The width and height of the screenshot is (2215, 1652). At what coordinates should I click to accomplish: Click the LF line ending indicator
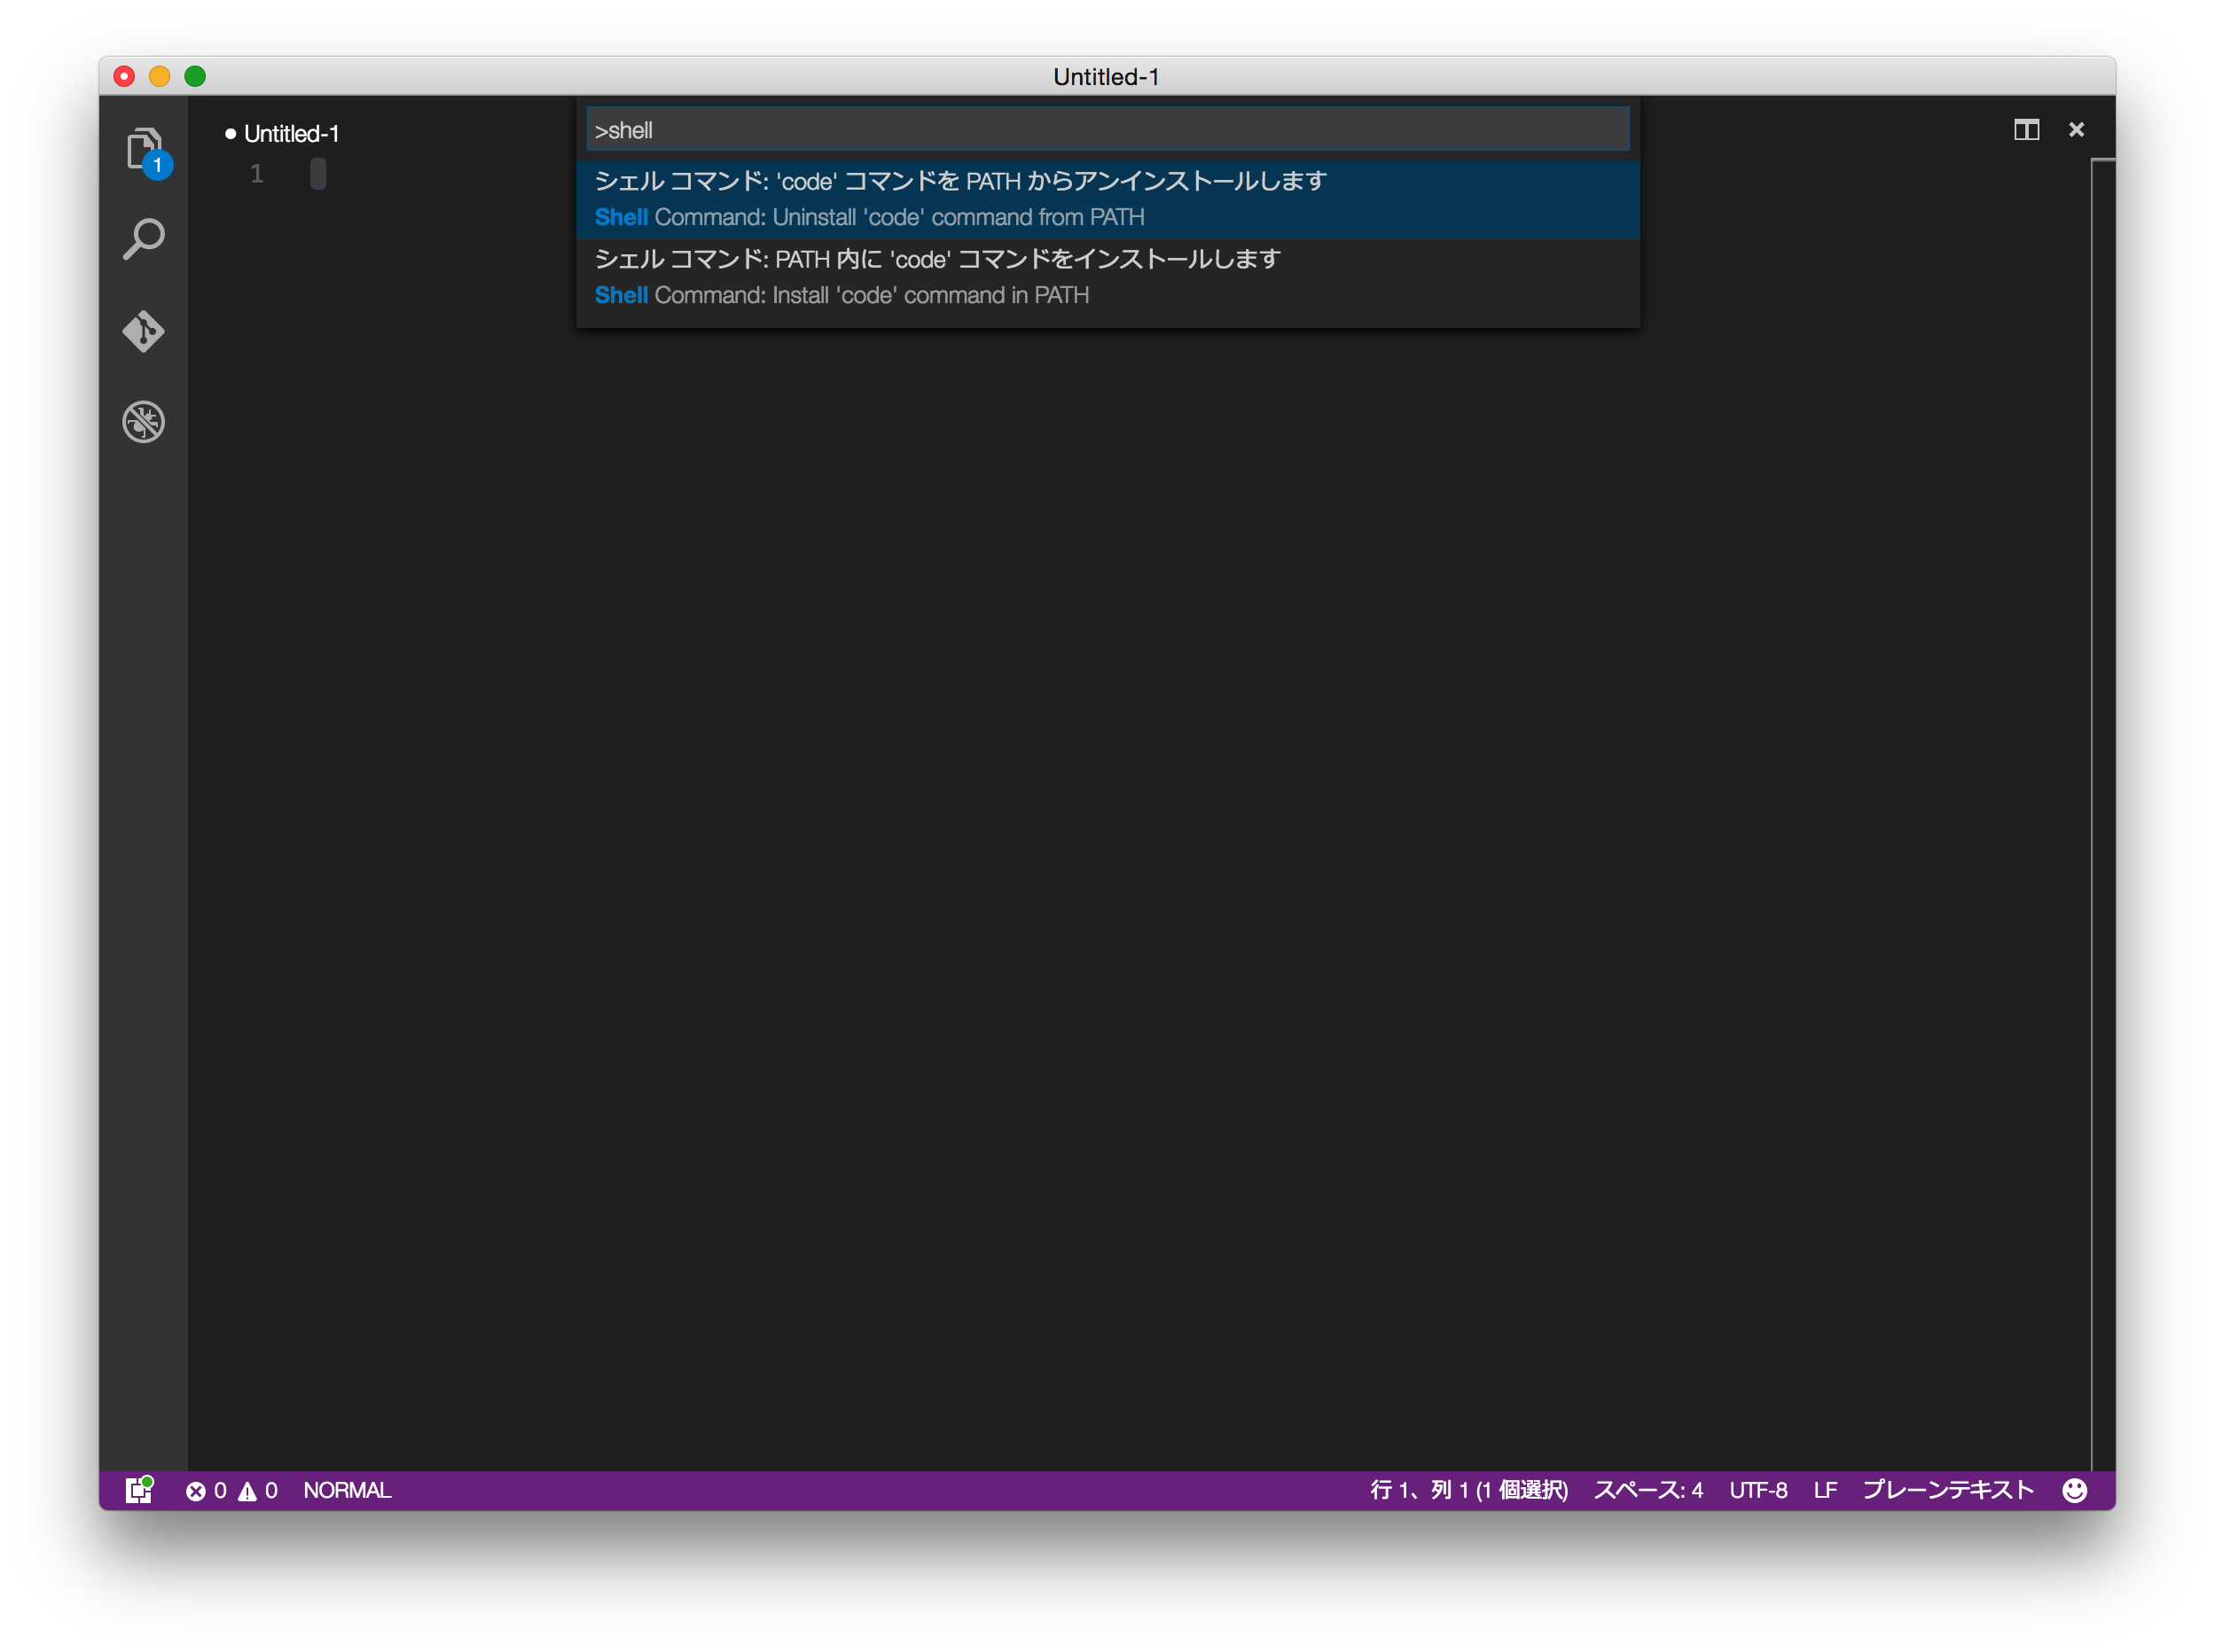click(x=1826, y=1491)
